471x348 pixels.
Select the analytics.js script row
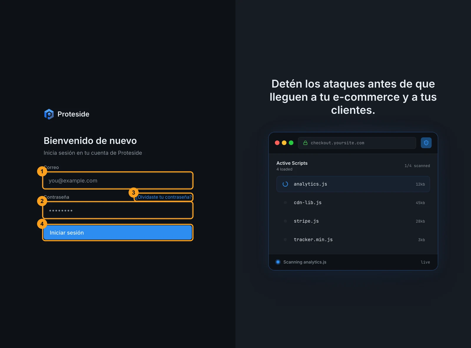(353, 184)
